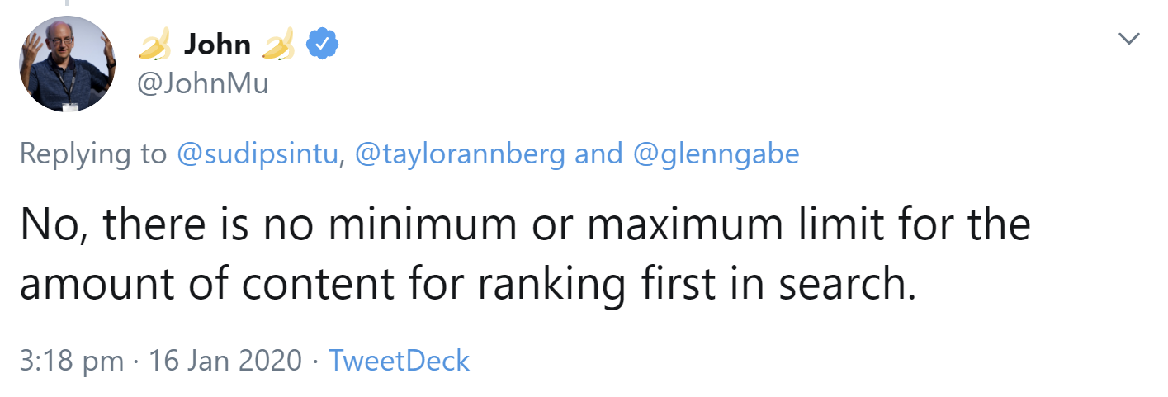Screen dimensions: 1168x397
Task: Click the banana emoji before the name John
Action: (154, 45)
